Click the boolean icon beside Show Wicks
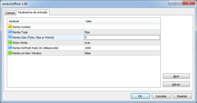This screenshot has height=103, width=197. 10,43
